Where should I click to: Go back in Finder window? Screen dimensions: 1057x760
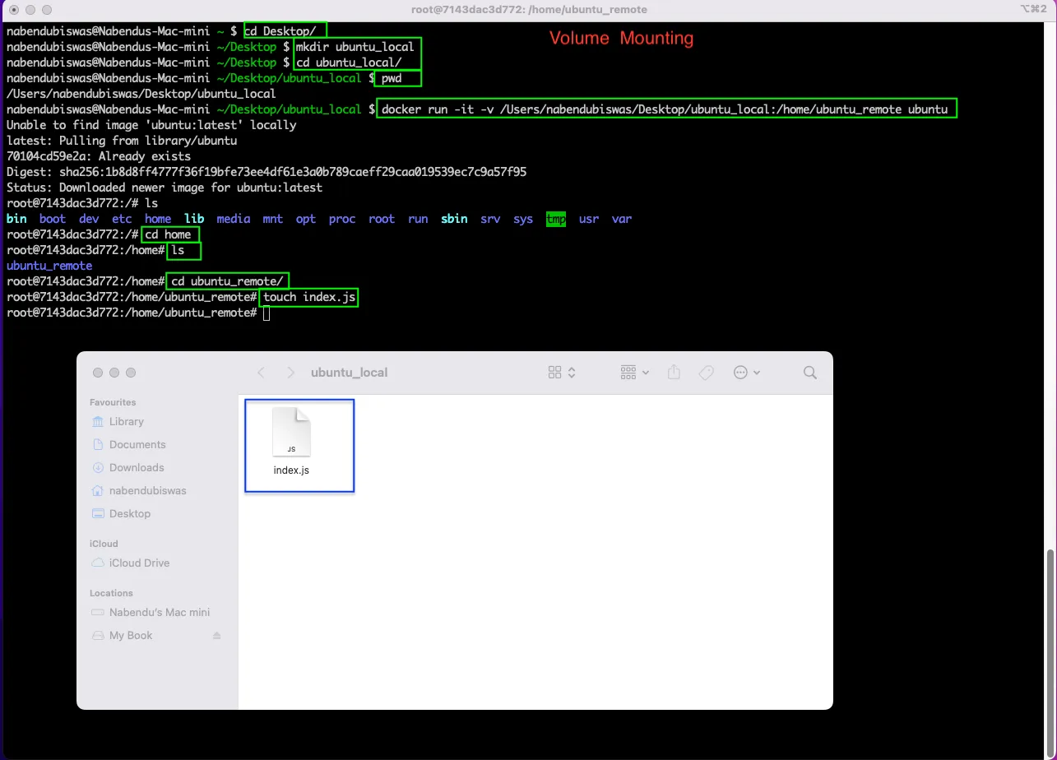click(261, 373)
